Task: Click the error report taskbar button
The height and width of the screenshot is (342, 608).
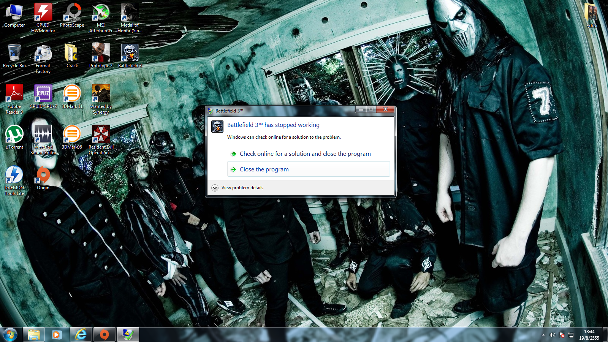Action: [128, 335]
